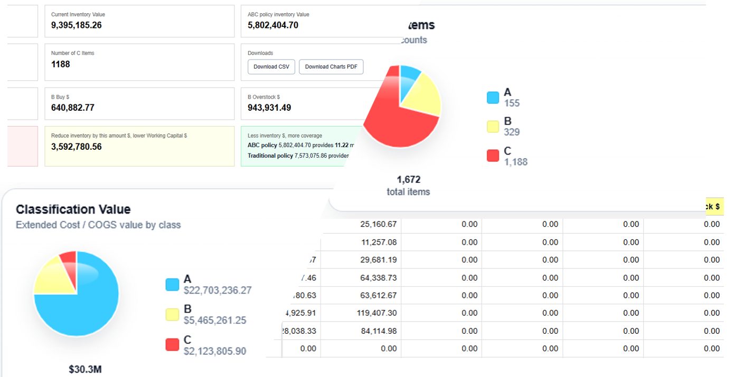The image size is (735, 377).
Task: Click the reduce inventory amount 3,592,780.56
Action: pos(77,147)
